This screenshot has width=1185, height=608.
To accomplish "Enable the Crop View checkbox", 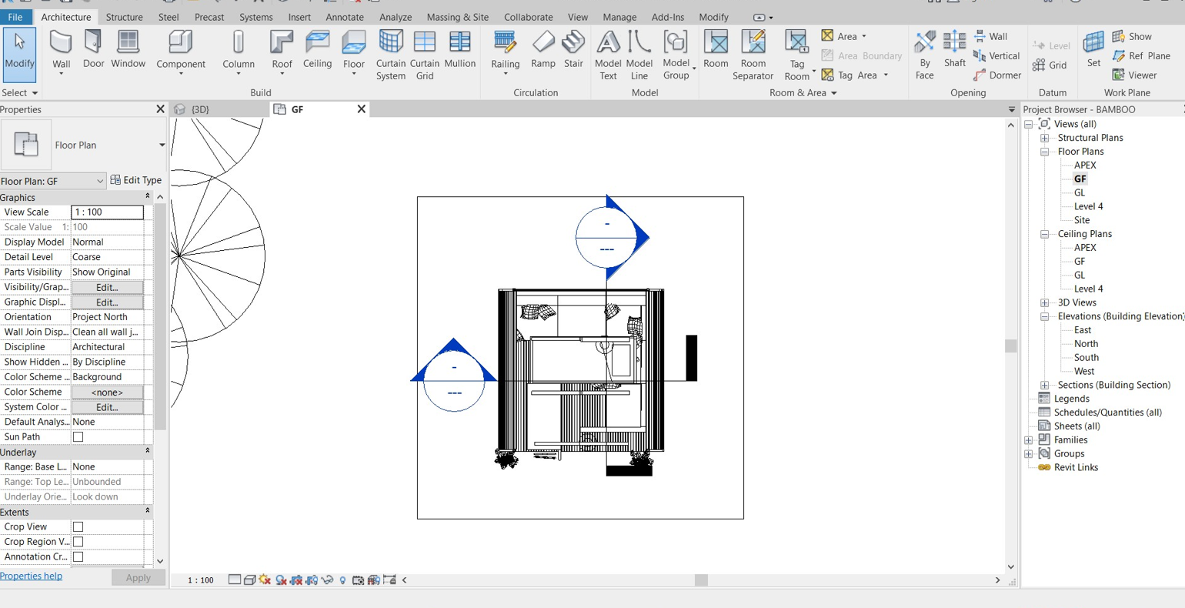I will point(78,527).
